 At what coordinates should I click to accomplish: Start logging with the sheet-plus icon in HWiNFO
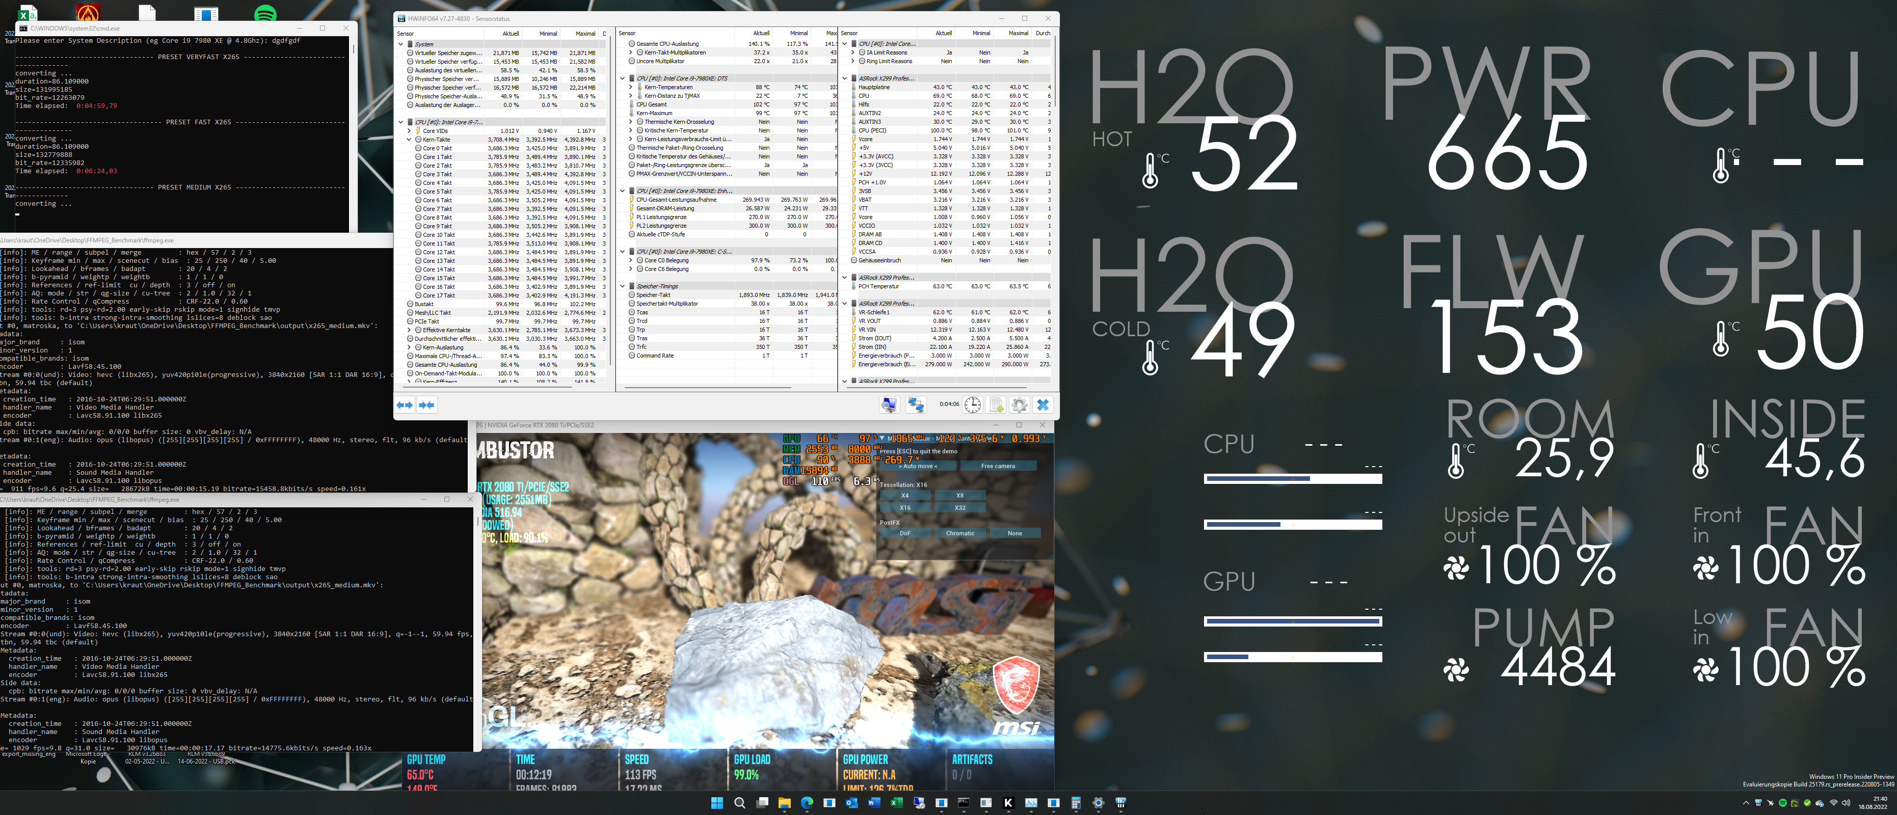coord(996,405)
